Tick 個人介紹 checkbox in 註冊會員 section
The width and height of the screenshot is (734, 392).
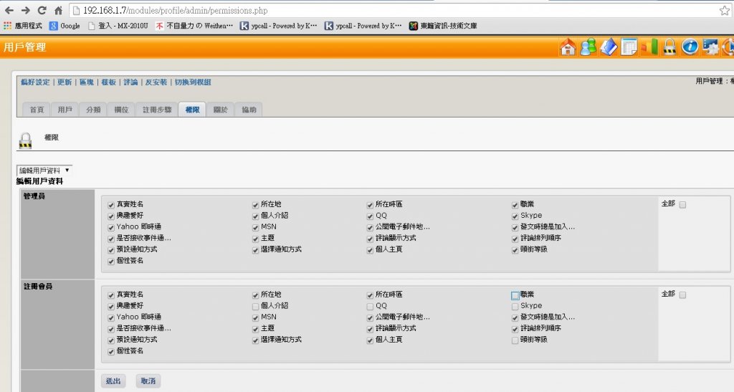point(255,306)
